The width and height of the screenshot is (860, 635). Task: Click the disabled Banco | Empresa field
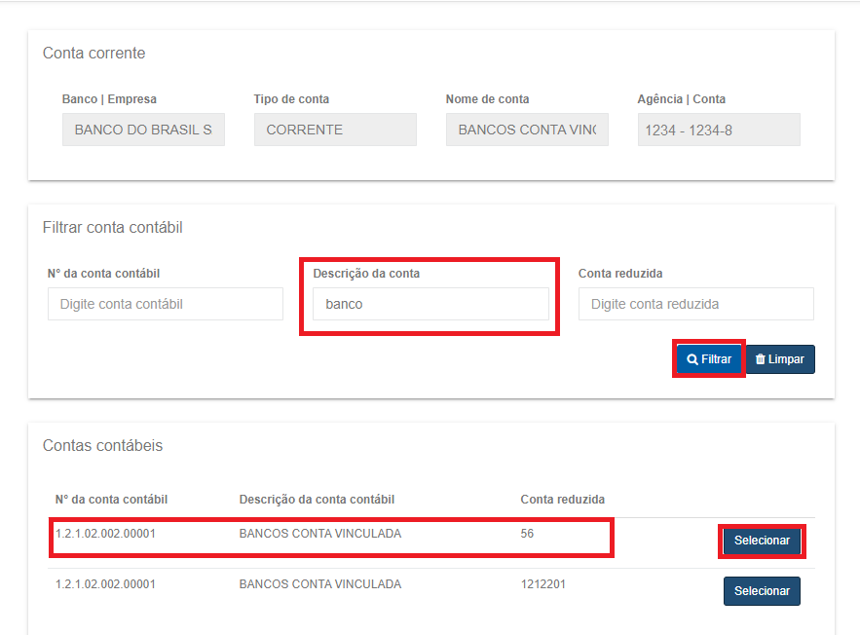[143, 130]
